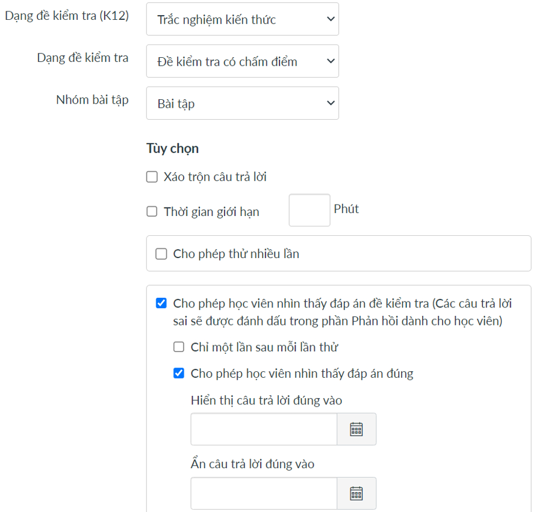Open calendar picker for hiding correct answers
Screen dimensions: 542x512
tap(357, 493)
